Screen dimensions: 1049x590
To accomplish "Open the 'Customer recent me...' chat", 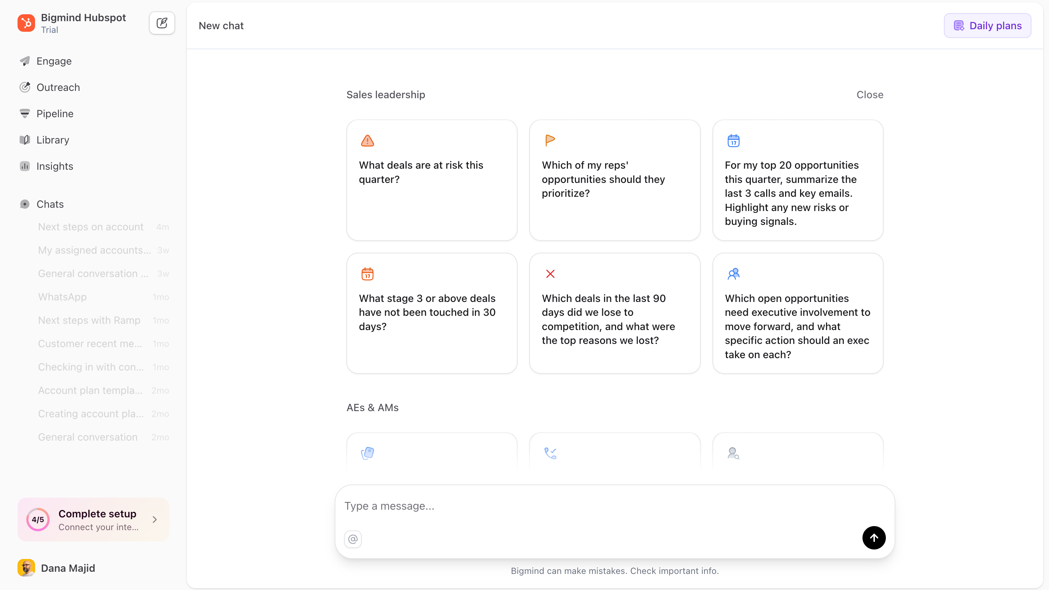I will pos(103,344).
